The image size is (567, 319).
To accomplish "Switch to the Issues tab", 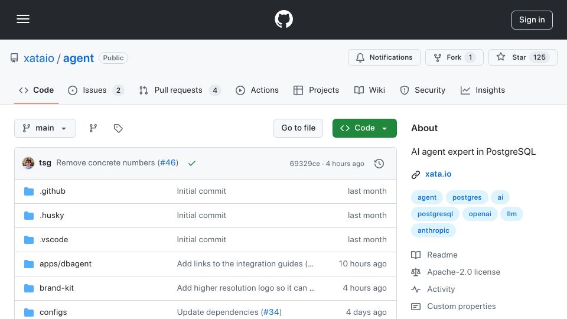I will click(96, 90).
